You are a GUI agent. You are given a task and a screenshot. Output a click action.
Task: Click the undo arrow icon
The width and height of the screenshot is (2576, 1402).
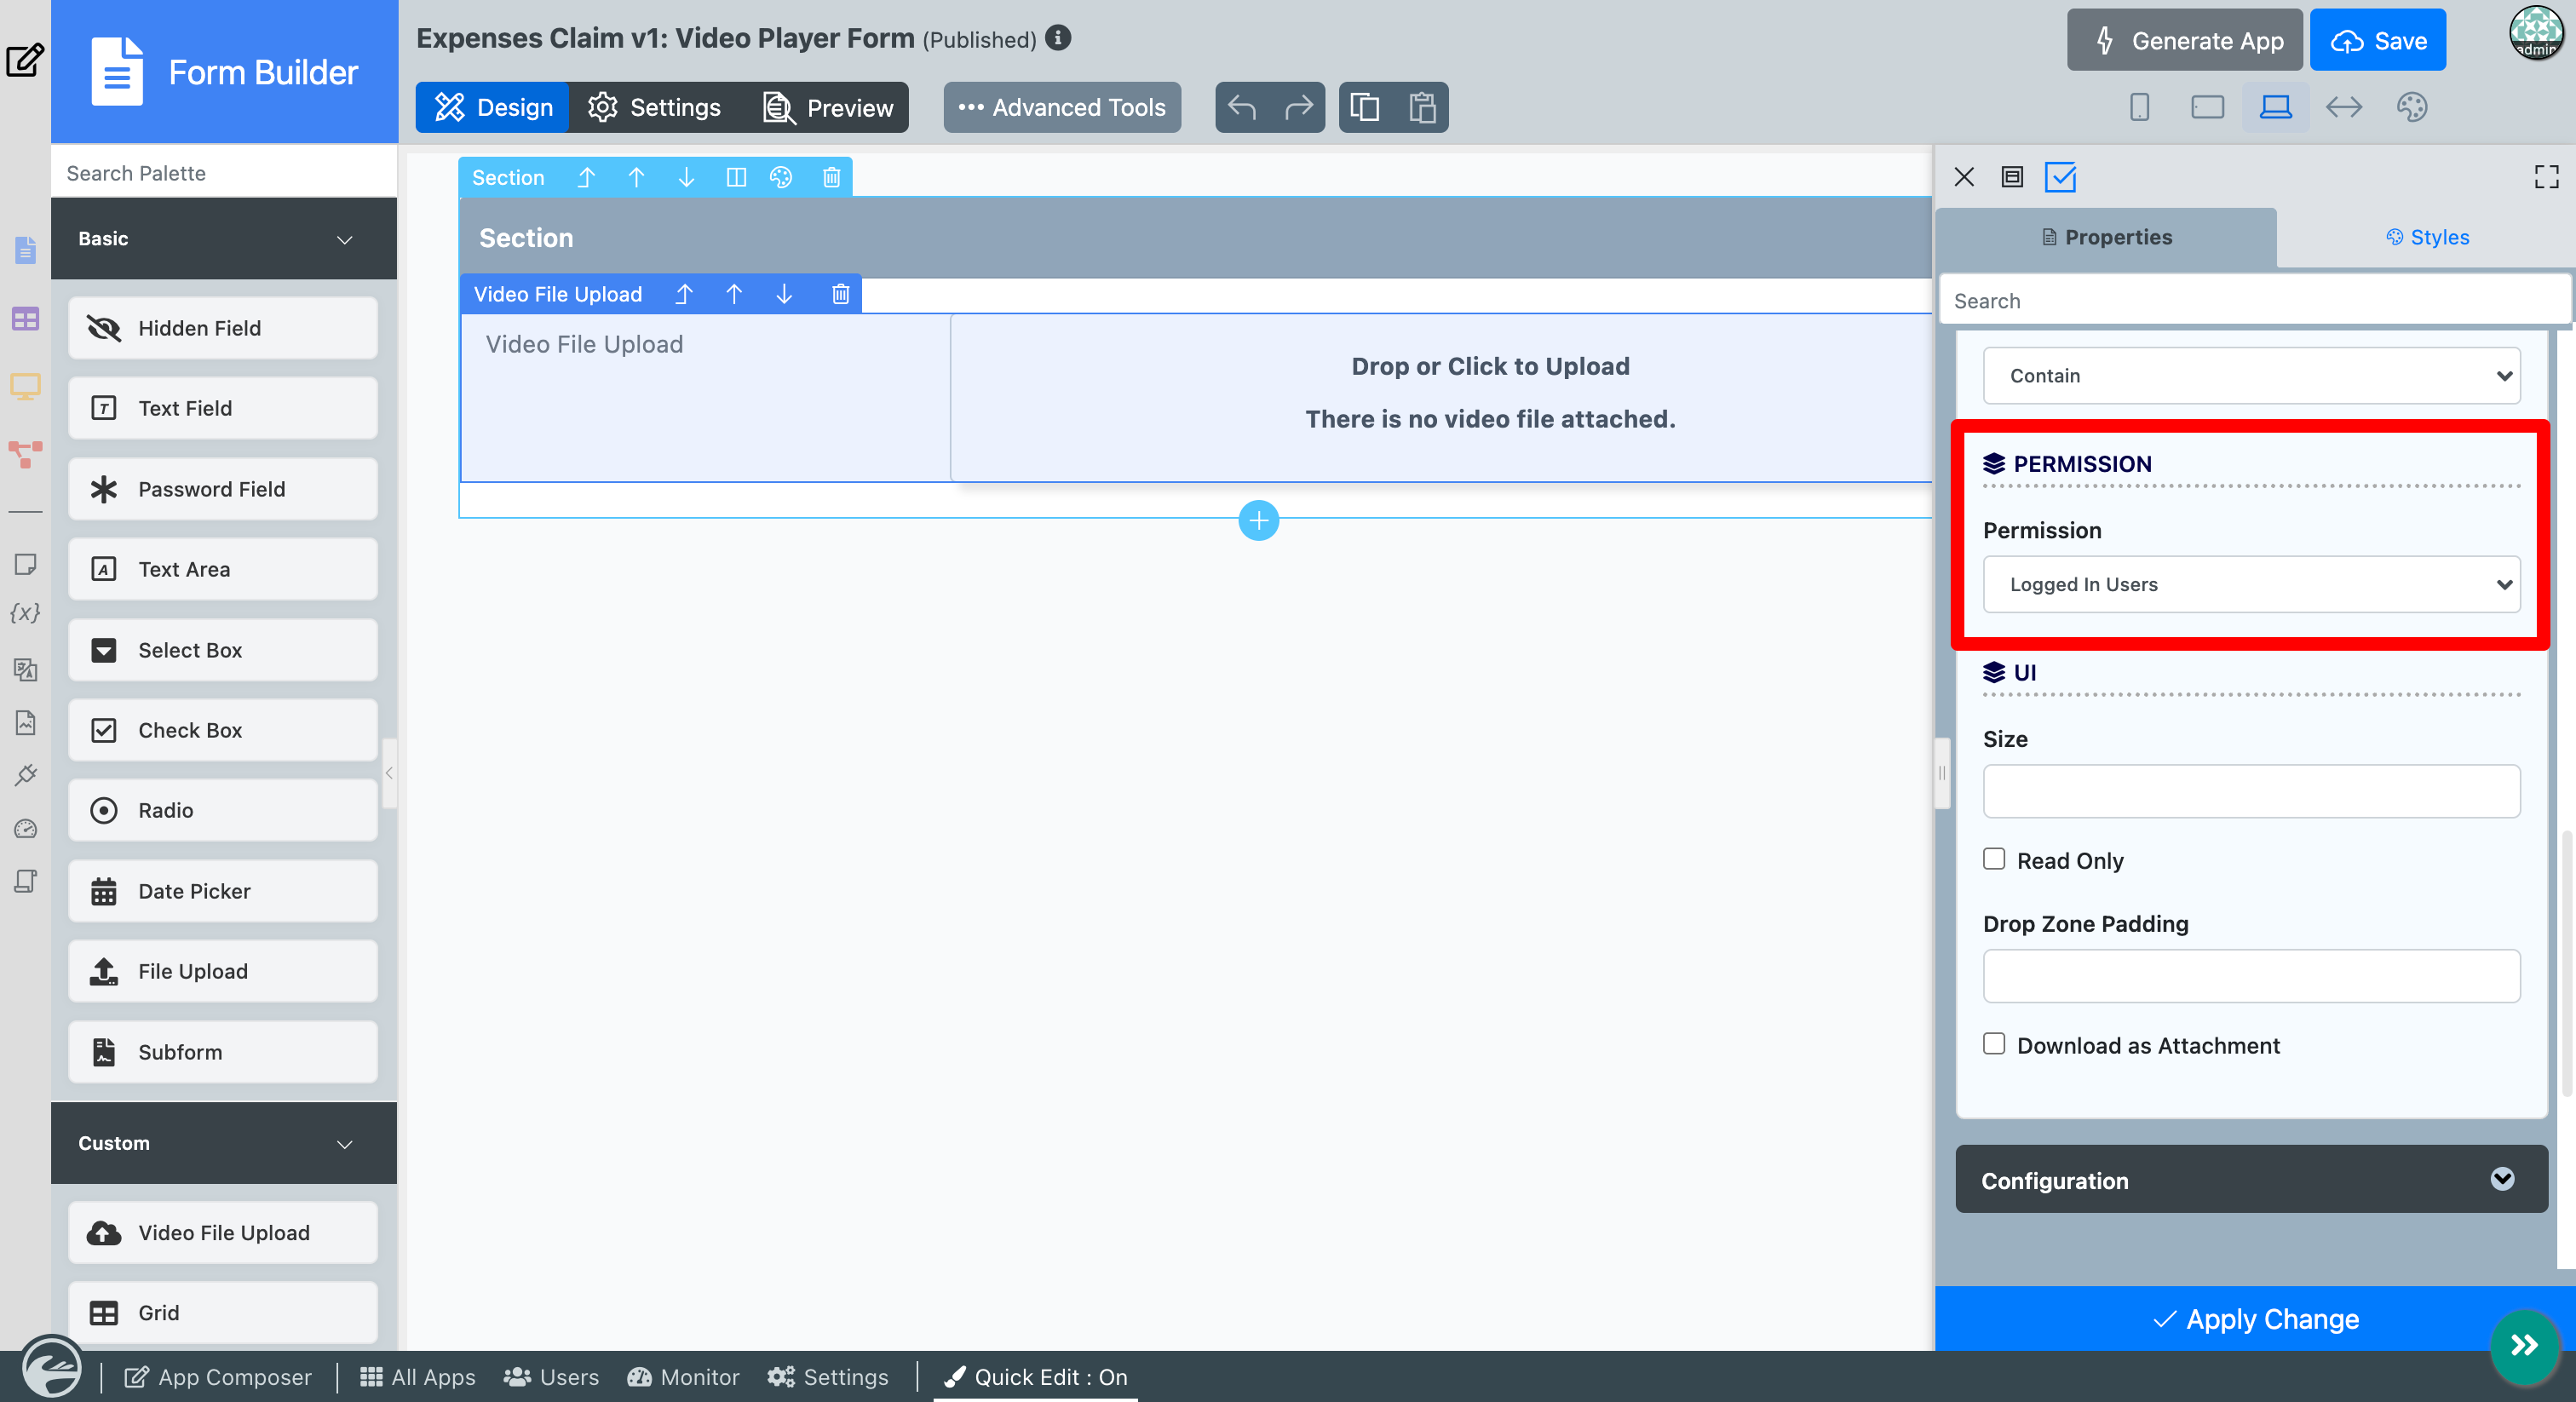(1241, 107)
